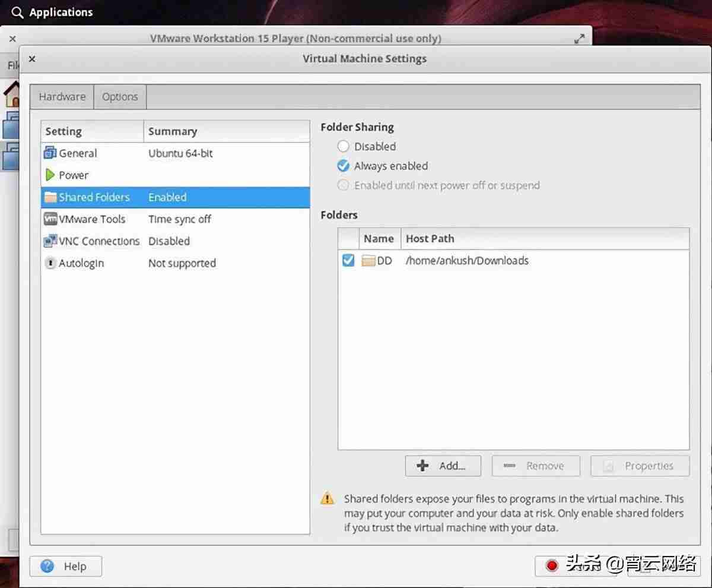
Task: Click the green Power arrow icon
Action: [50, 175]
